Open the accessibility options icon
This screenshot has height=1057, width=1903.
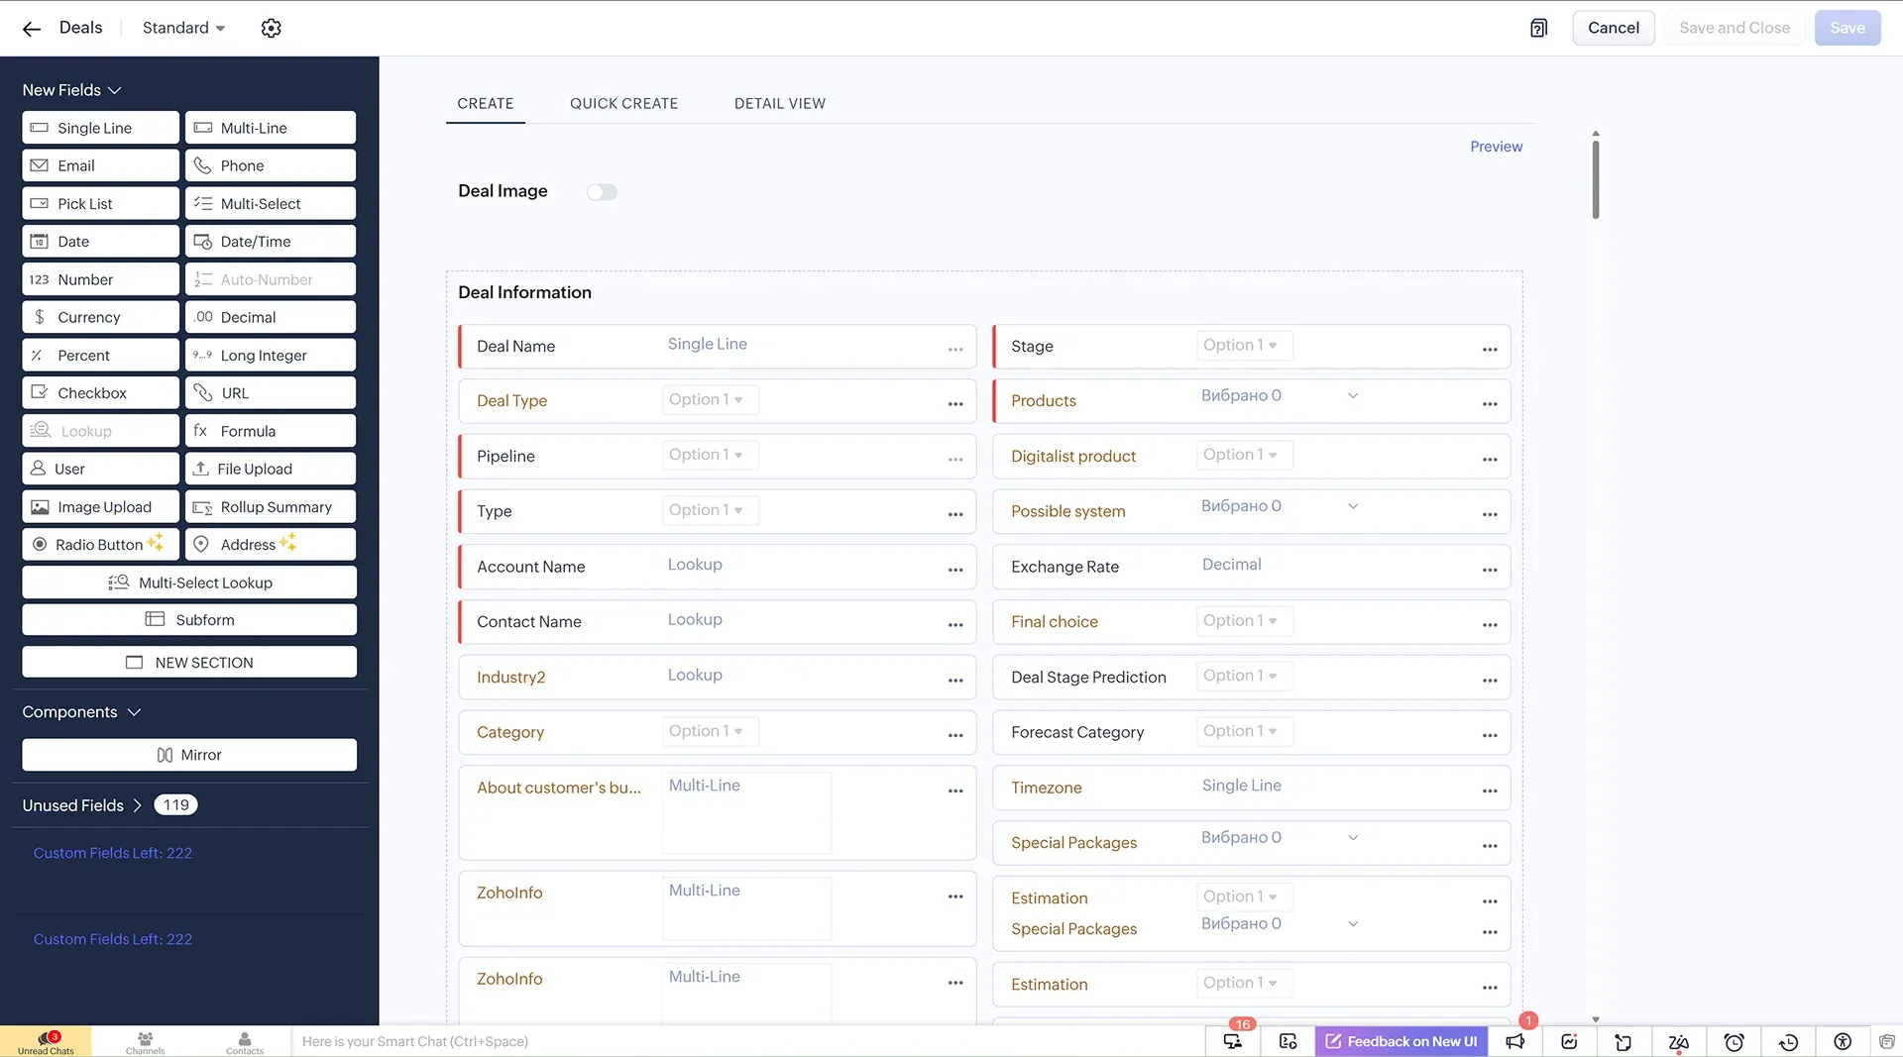tap(1843, 1041)
